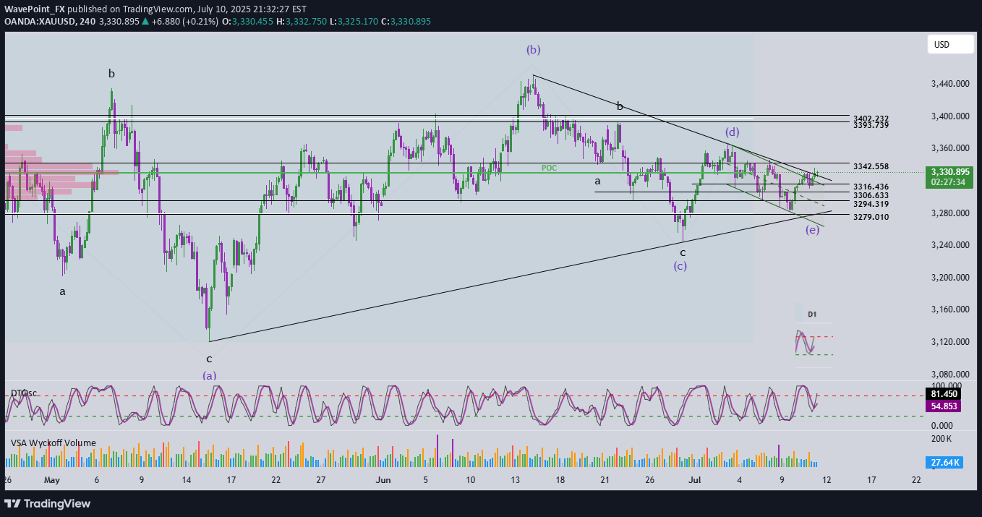The image size is (982, 517).
Task: Select the purple (d) wave label
Action: point(733,132)
